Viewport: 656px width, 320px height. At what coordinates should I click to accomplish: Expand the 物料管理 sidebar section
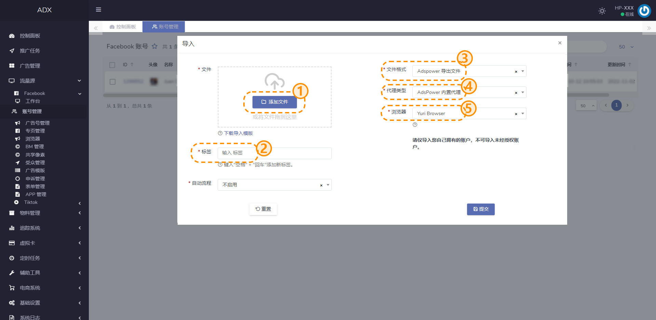click(30, 213)
